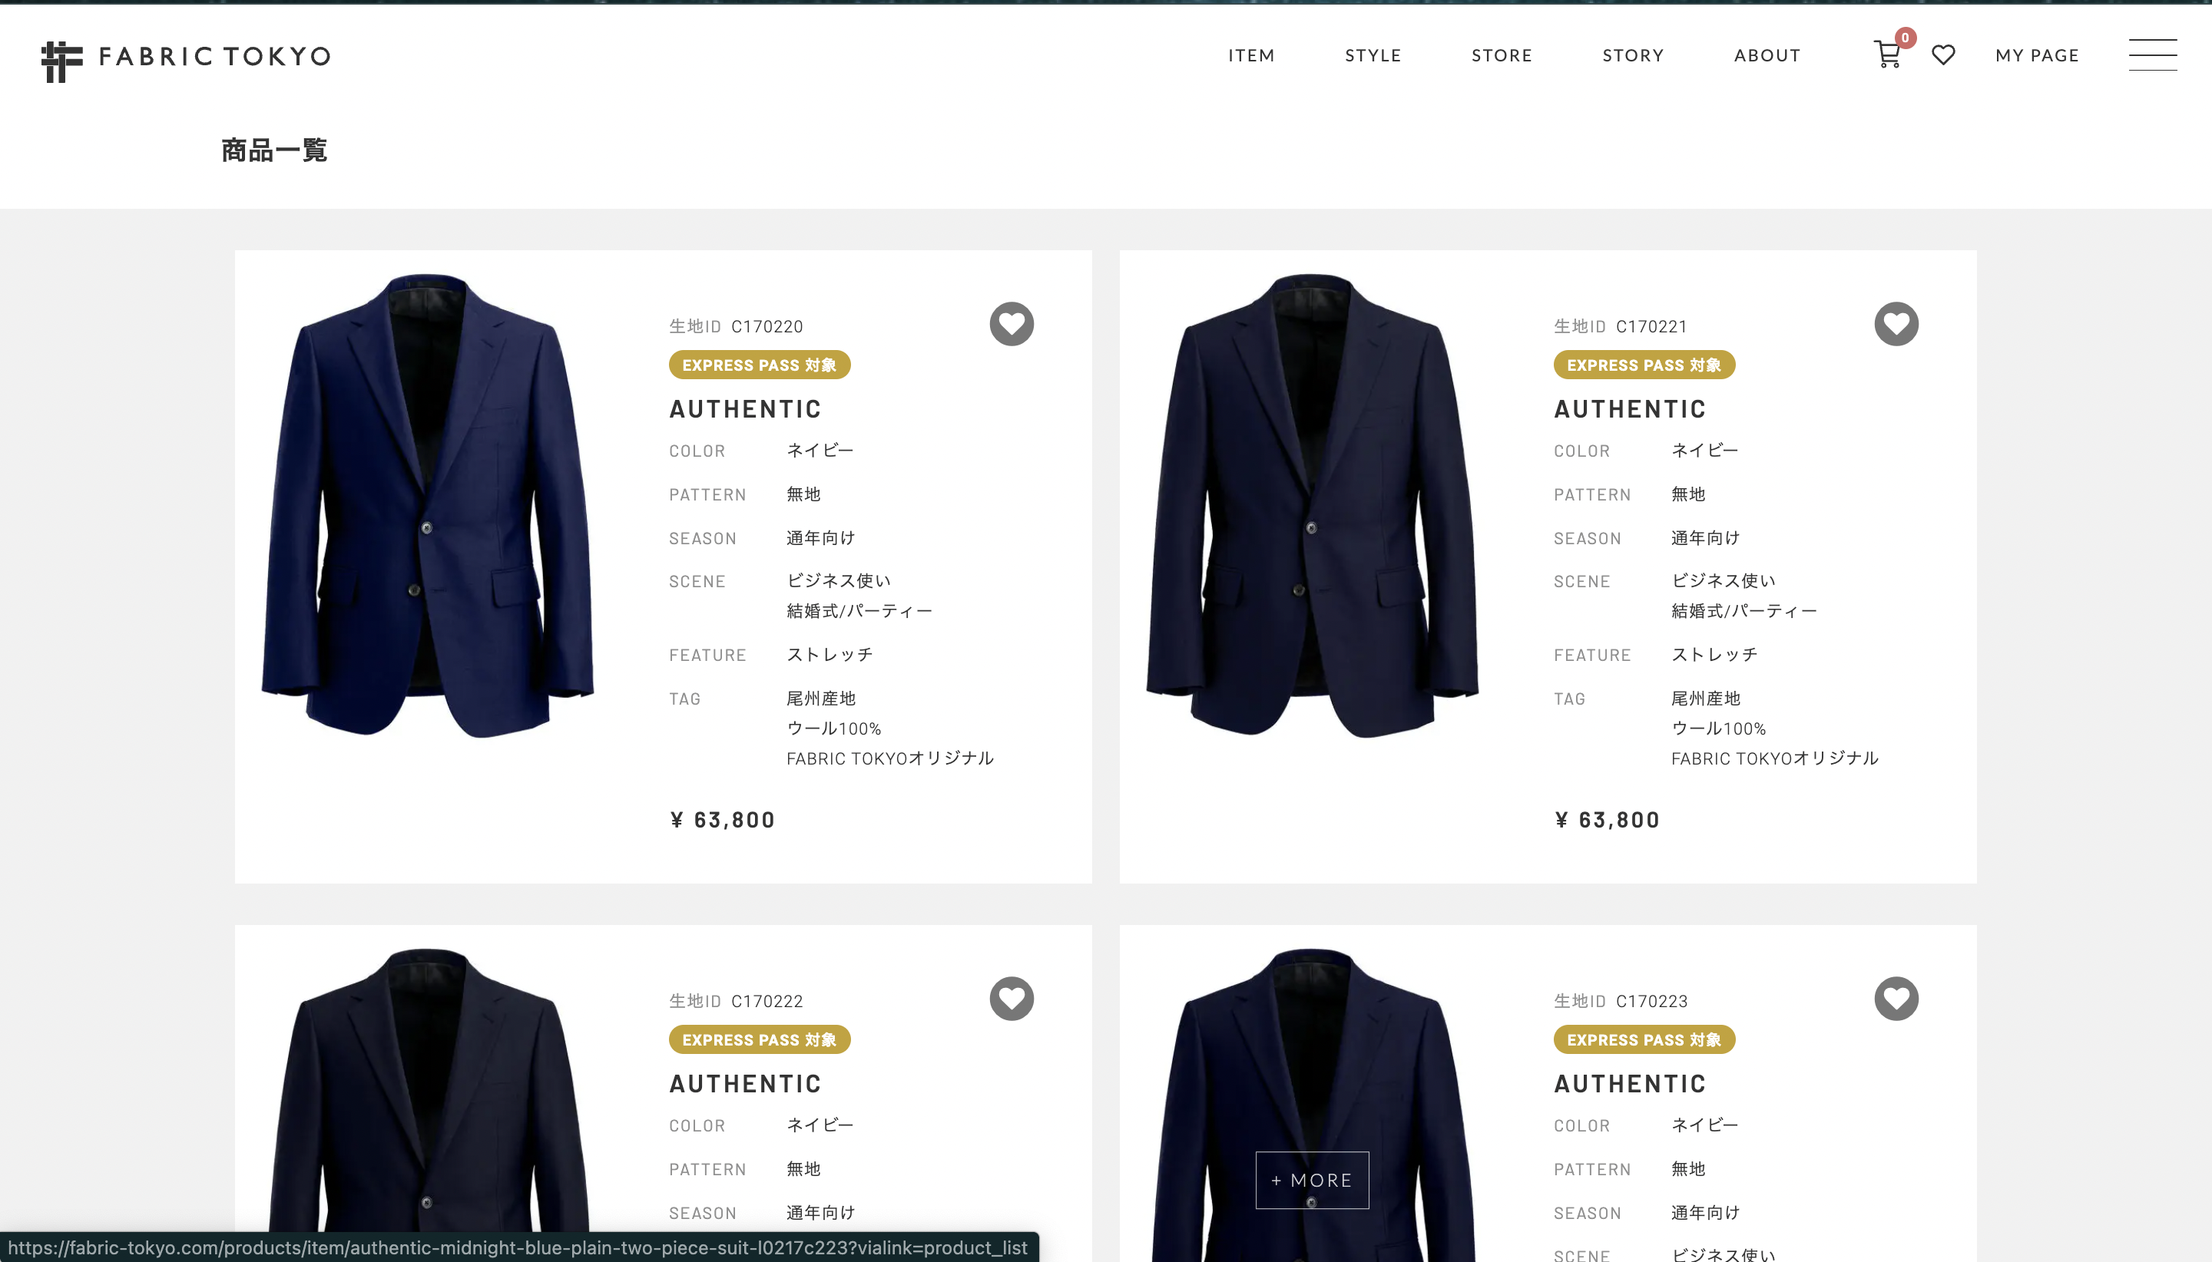Open the STYLE menu
Image resolution: width=2212 pixels, height=1262 pixels.
coord(1373,55)
